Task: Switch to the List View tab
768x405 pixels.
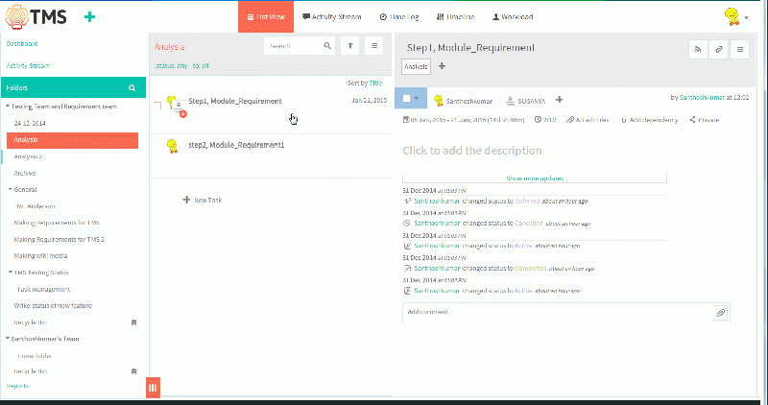Action: (266, 16)
